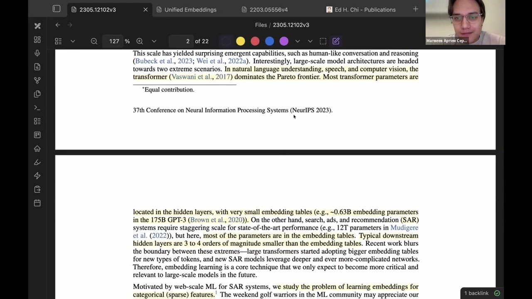Click the 2017 year link after Vaswani
Image resolution: width=532 pixels, height=299 pixels.
[223, 77]
